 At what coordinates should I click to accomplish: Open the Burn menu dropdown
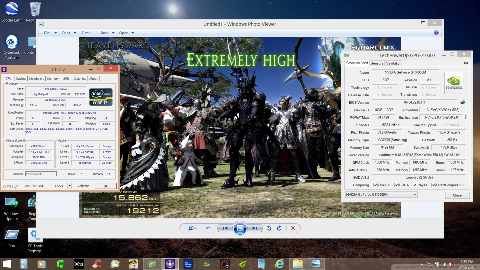tap(107, 33)
